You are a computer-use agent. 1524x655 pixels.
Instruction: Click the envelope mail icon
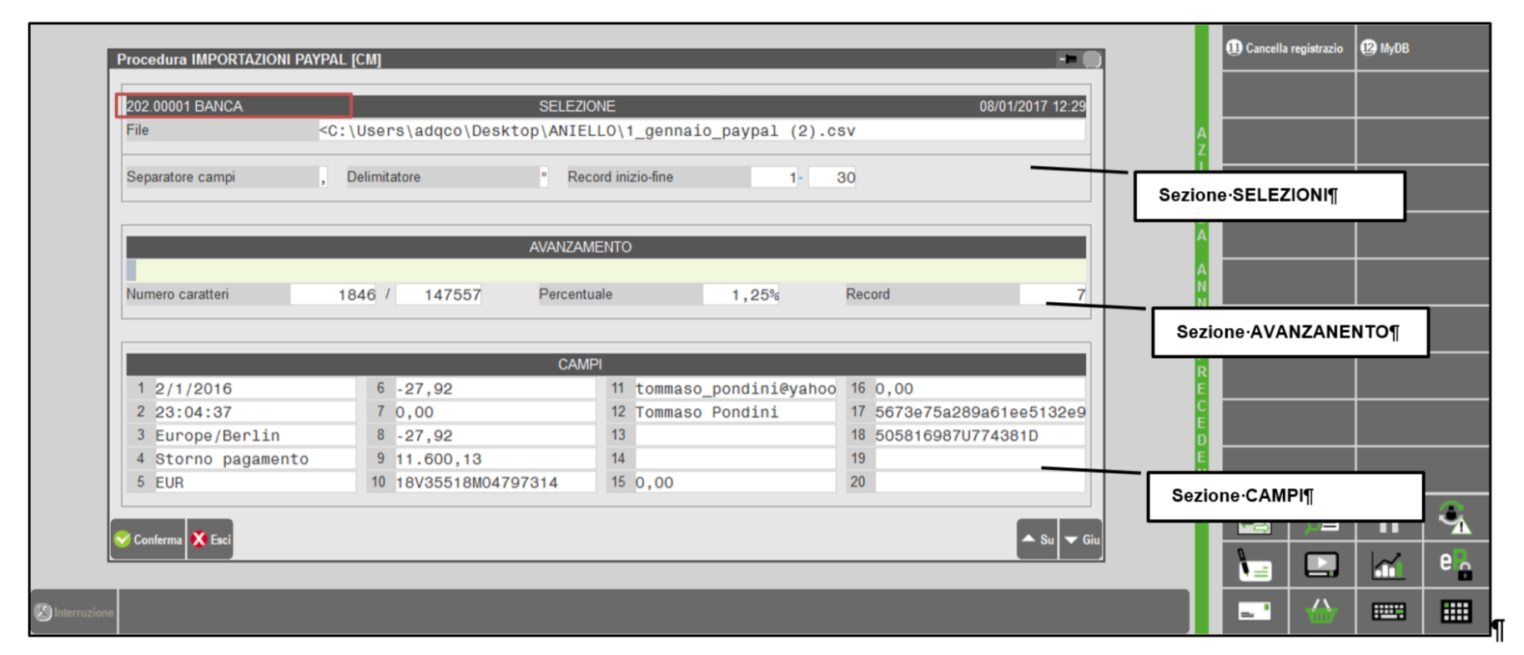pyautogui.click(x=1254, y=612)
